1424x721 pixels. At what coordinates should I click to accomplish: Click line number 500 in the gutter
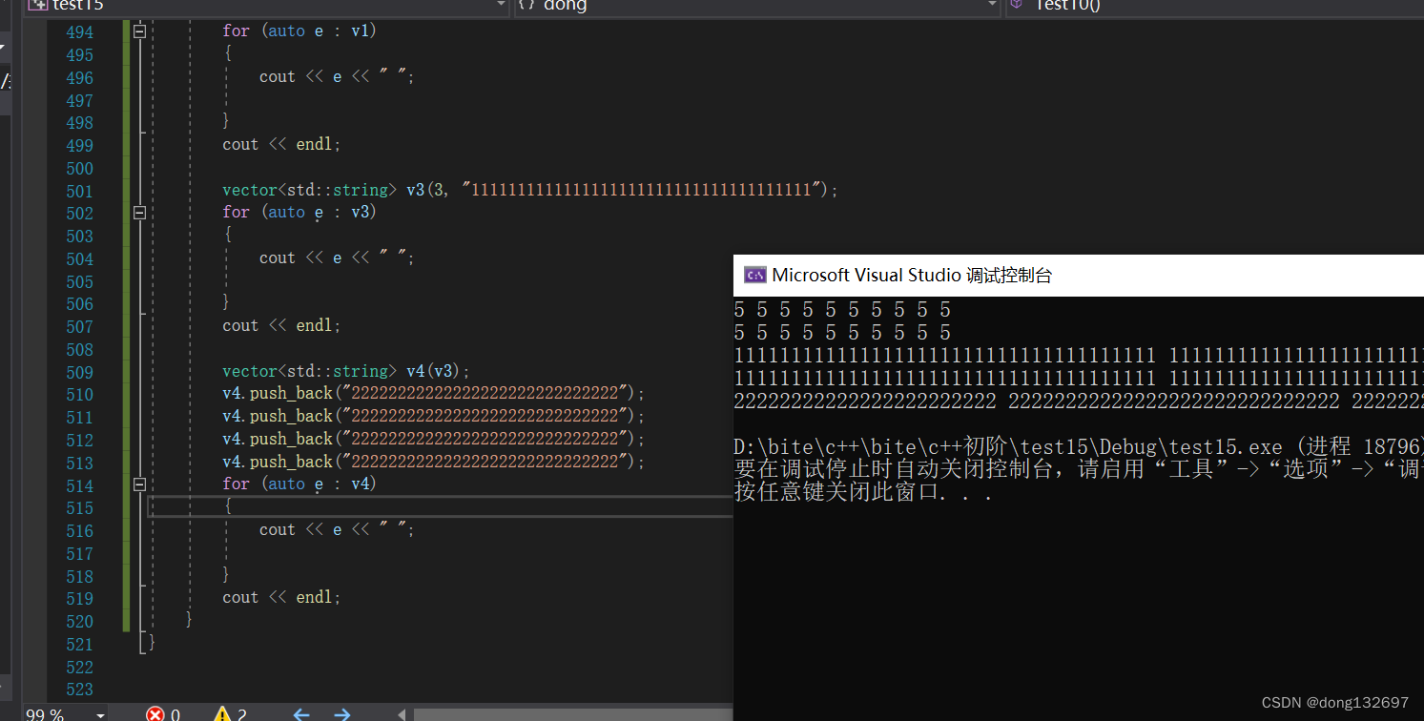pos(80,168)
